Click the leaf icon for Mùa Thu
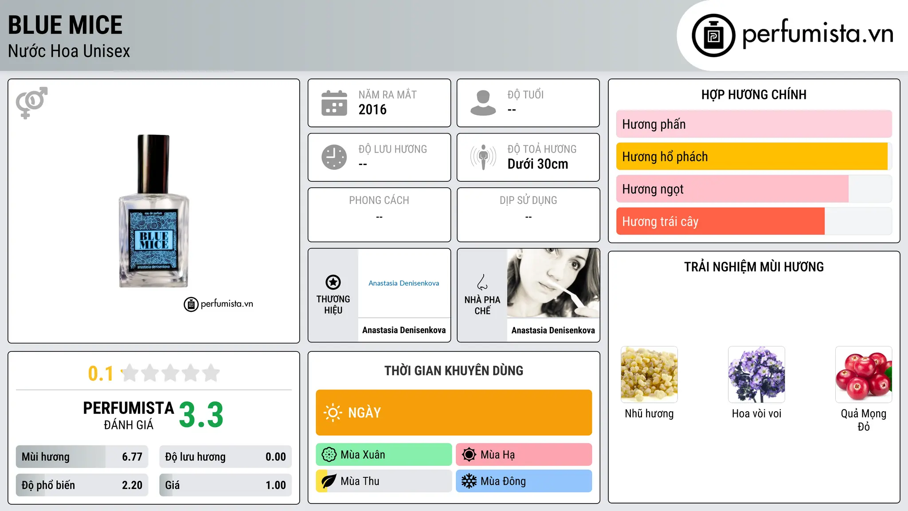This screenshot has height=511, width=908. click(x=329, y=481)
